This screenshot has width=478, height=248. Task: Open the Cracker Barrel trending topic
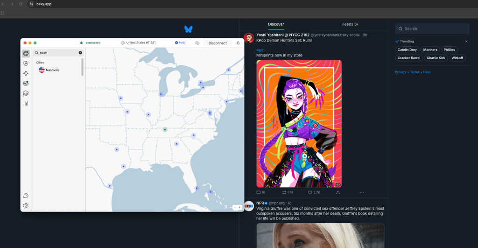(x=409, y=58)
